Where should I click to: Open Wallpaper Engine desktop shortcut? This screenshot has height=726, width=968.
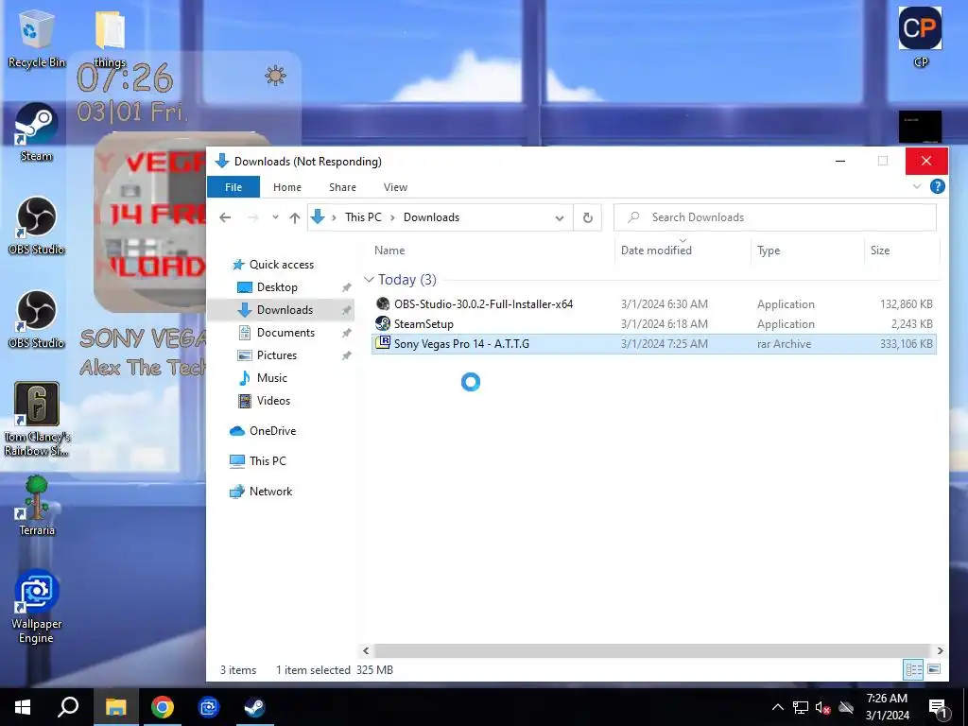(36, 608)
